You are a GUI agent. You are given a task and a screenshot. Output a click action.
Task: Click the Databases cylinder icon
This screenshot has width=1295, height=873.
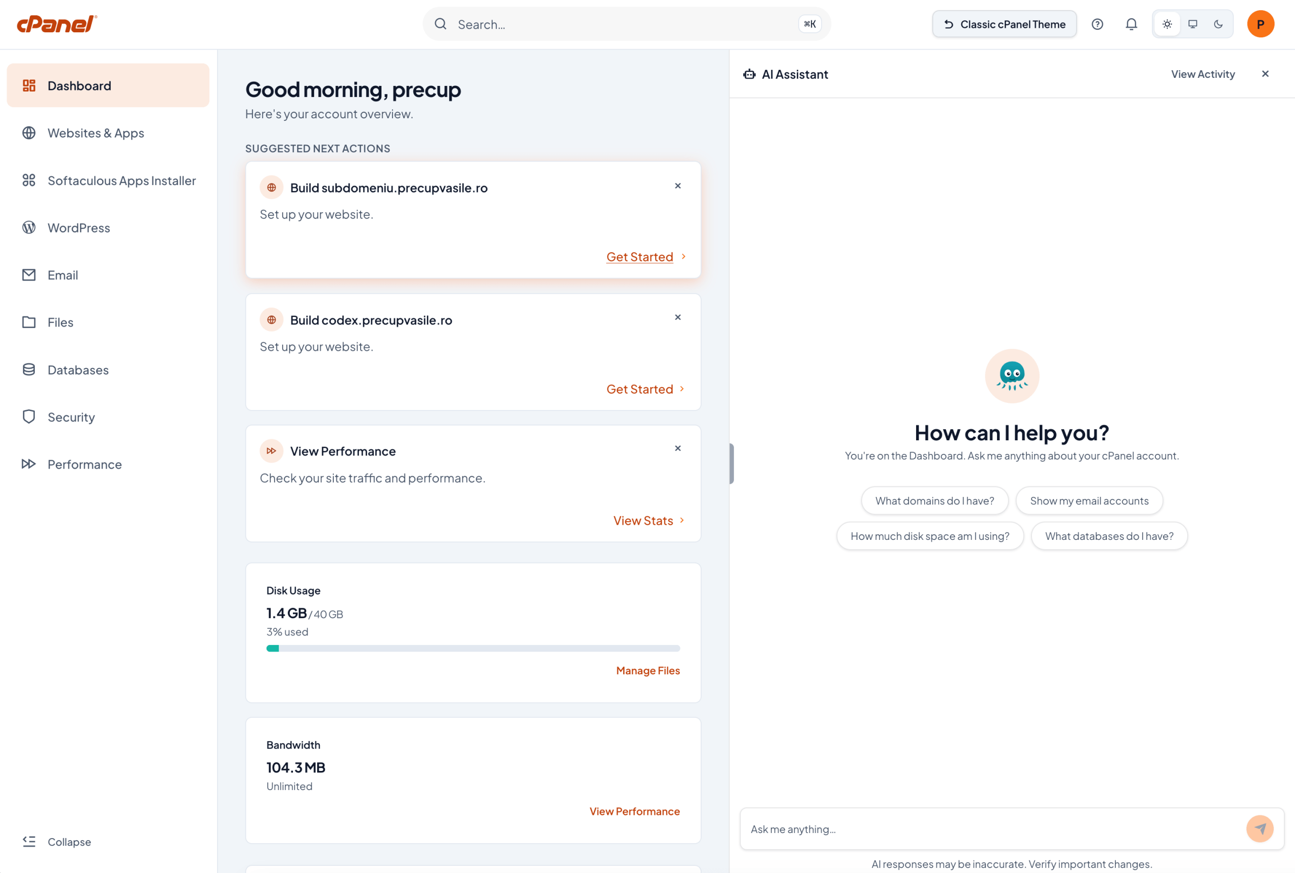coord(29,370)
